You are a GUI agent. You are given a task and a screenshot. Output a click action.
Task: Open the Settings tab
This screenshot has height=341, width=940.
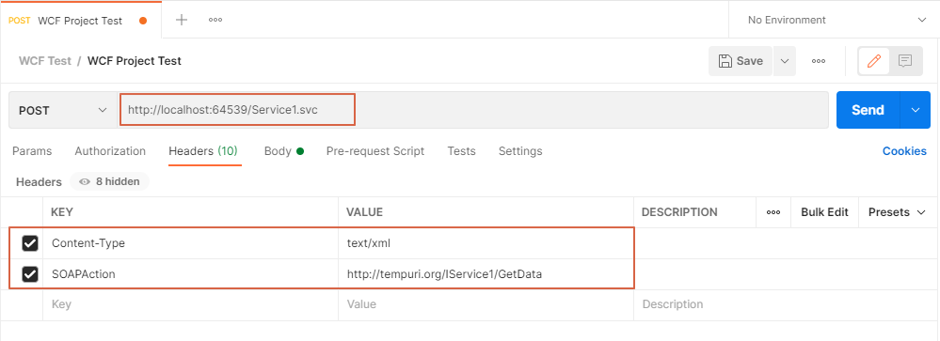click(520, 151)
